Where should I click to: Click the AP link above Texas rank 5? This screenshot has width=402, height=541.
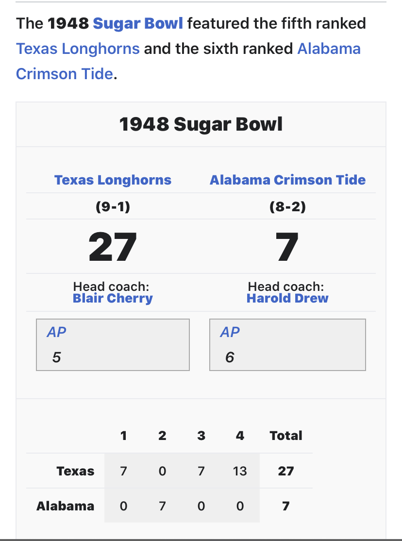[x=56, y=332]
